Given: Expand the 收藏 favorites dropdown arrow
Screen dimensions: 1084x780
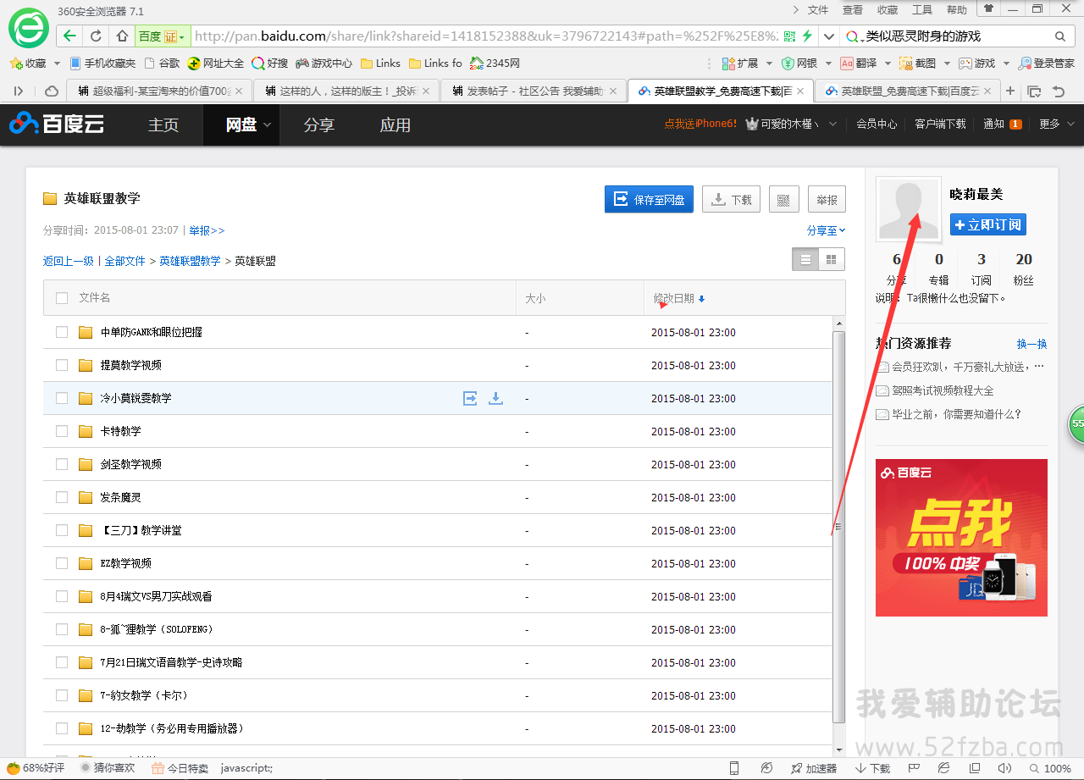Looking at the screenshot, I should 57,64.
